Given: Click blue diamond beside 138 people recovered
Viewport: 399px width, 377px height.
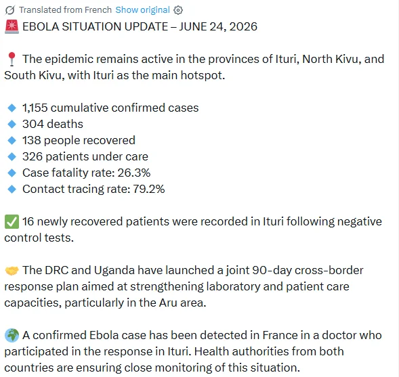Looking at the screenshot, I should [x=12, y=140].
